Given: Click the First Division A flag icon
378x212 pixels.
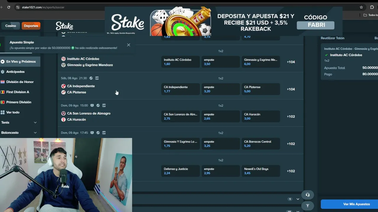Looking at the screenshot, I should tap(3, 92).
